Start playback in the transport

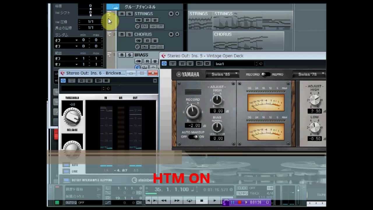[x=215, y=201]
